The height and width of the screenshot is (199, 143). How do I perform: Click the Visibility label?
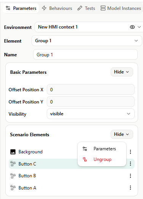tap(17, 114)
